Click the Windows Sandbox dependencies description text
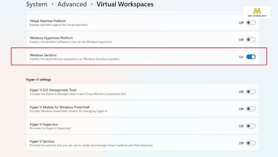The width and height of the screenshot is (278, 157). (x=75, y=59)
